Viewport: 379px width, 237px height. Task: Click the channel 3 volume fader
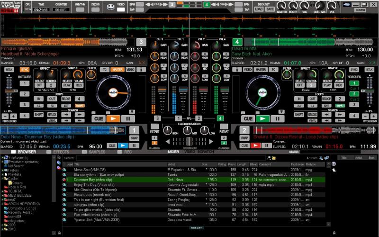coord(162,90)
